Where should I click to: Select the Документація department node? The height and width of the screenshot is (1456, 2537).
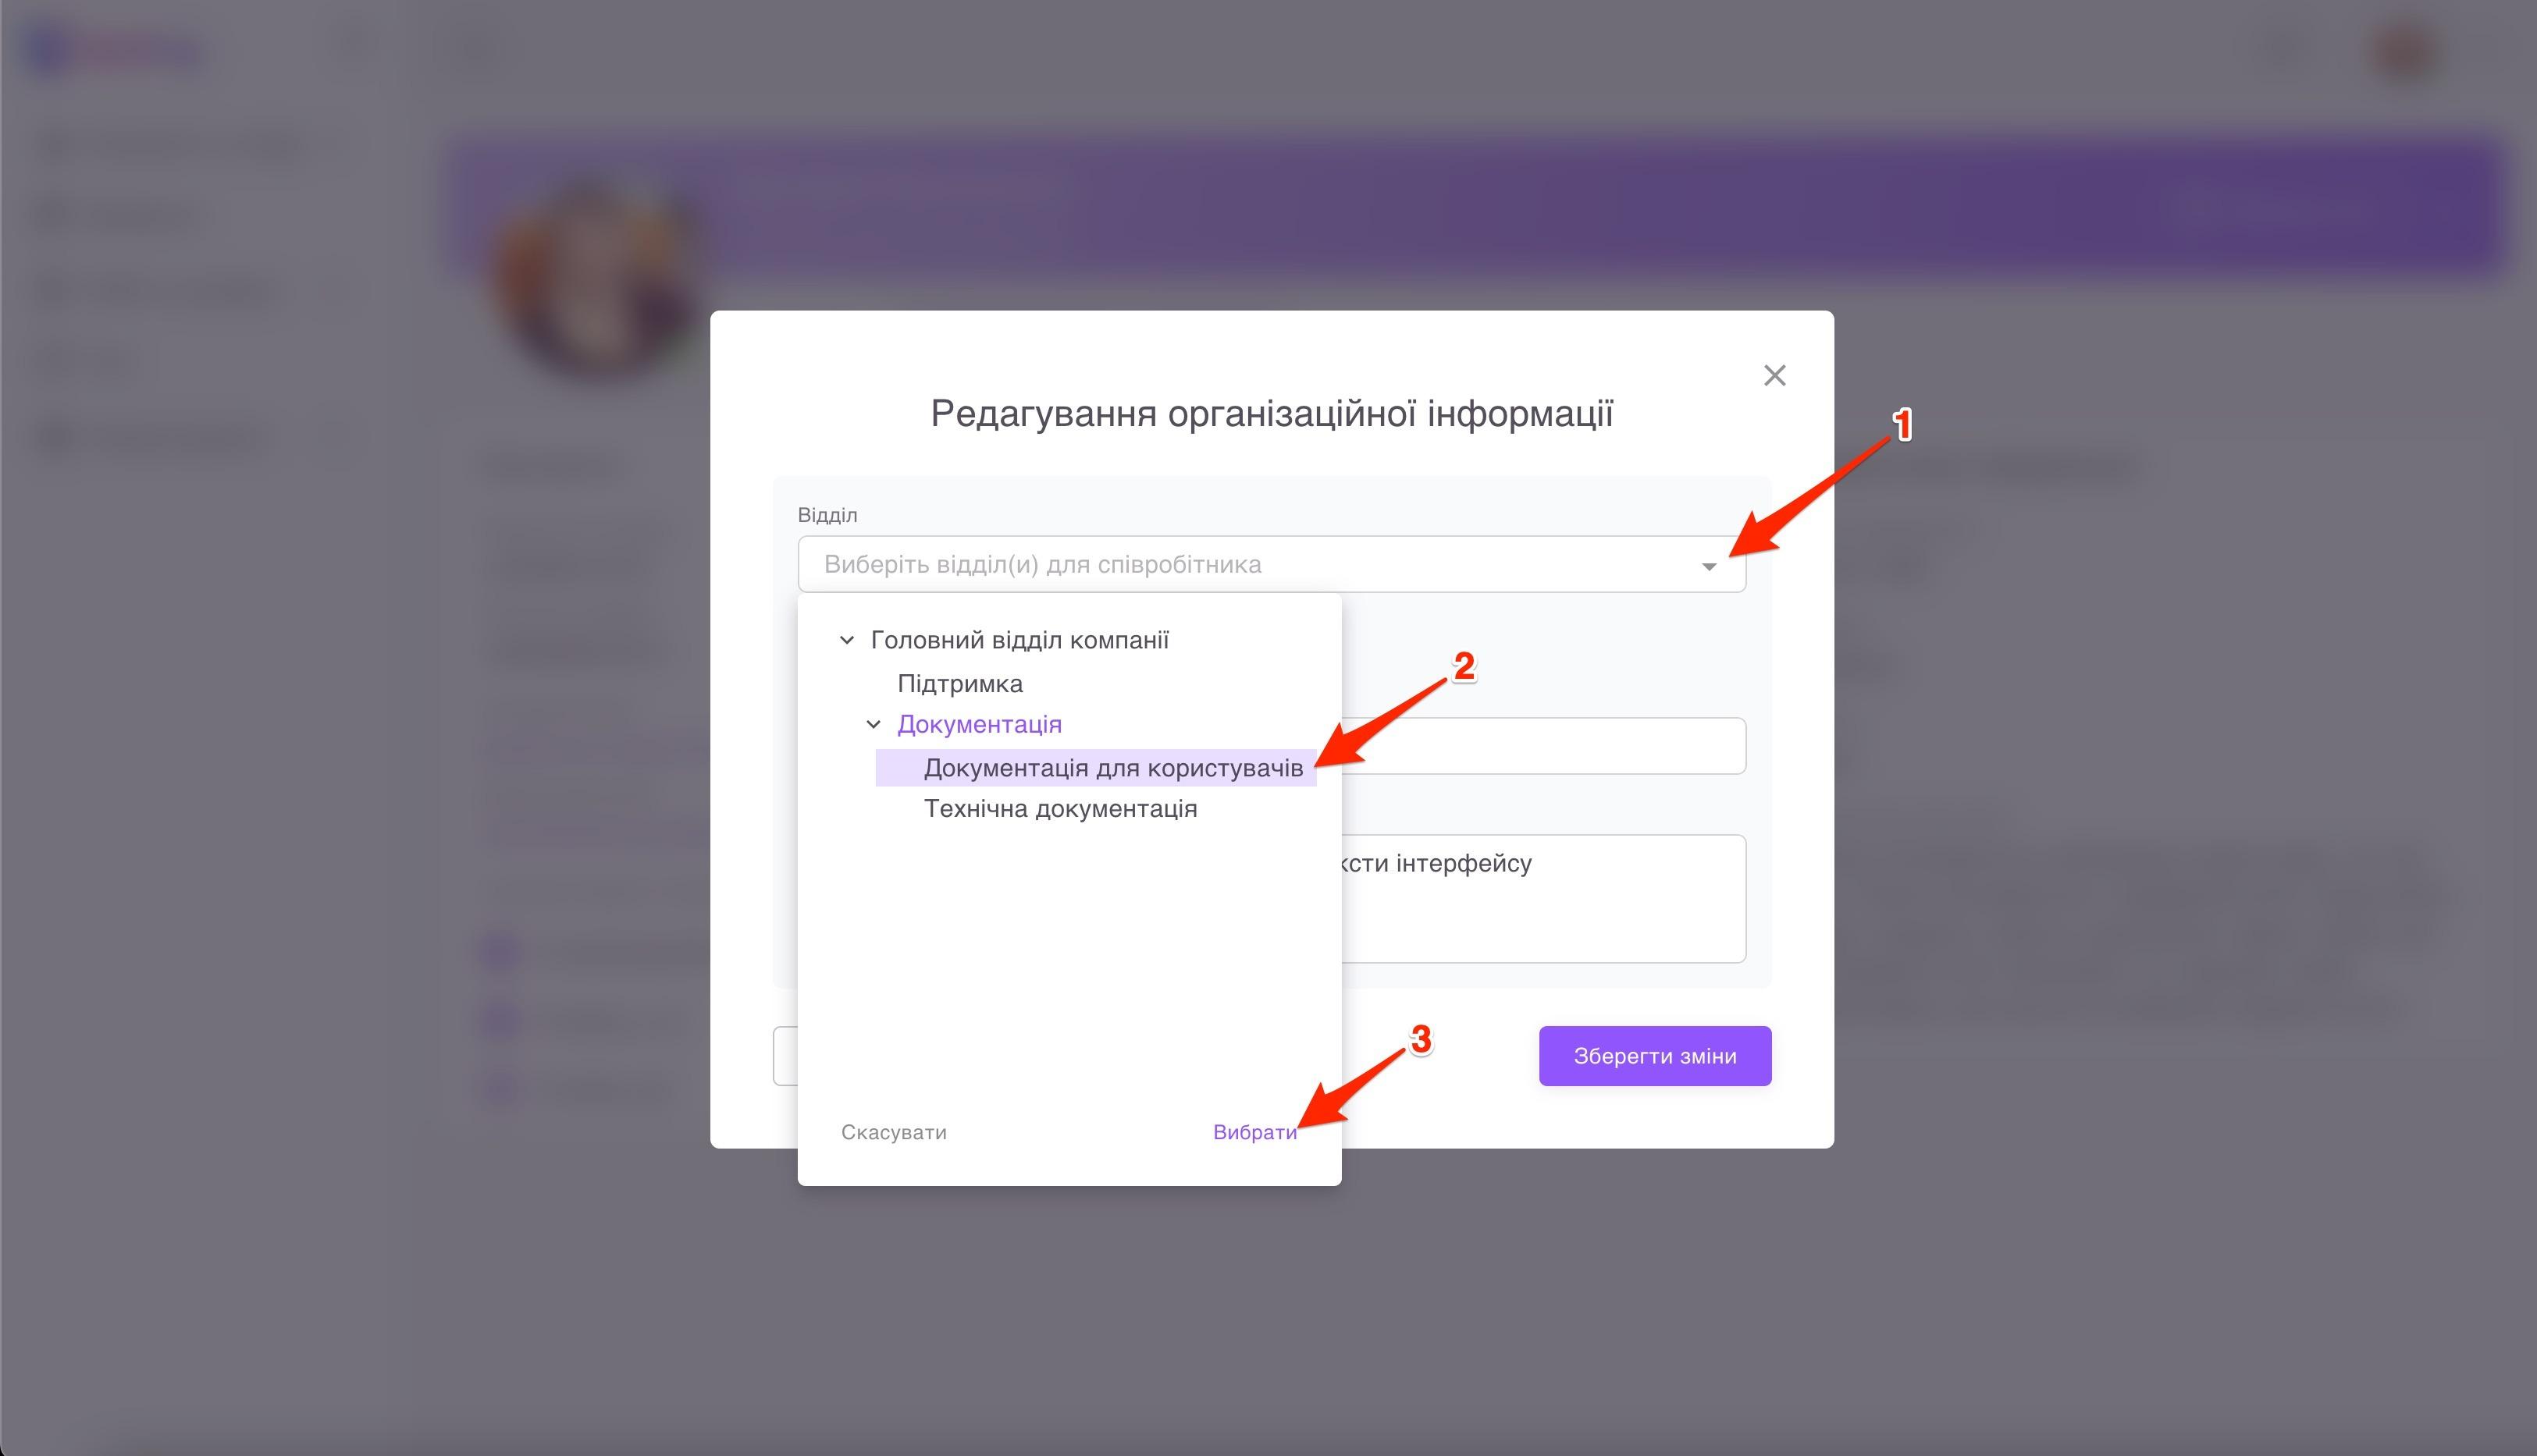click(980, 724)
